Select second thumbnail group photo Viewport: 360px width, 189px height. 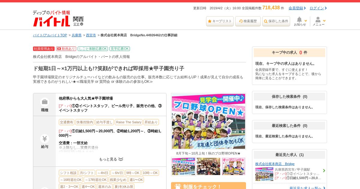point(208,166)
